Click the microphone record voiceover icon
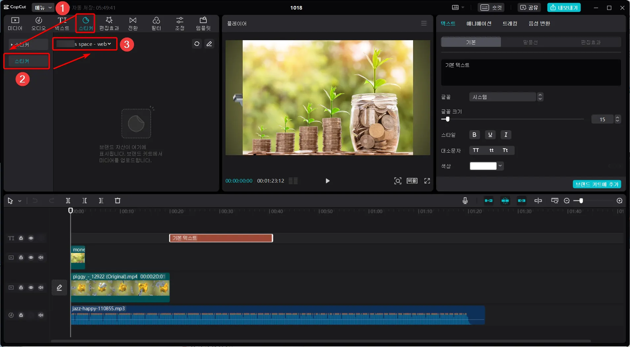Screen dimensions: 630x347 (x=465, y=201)
